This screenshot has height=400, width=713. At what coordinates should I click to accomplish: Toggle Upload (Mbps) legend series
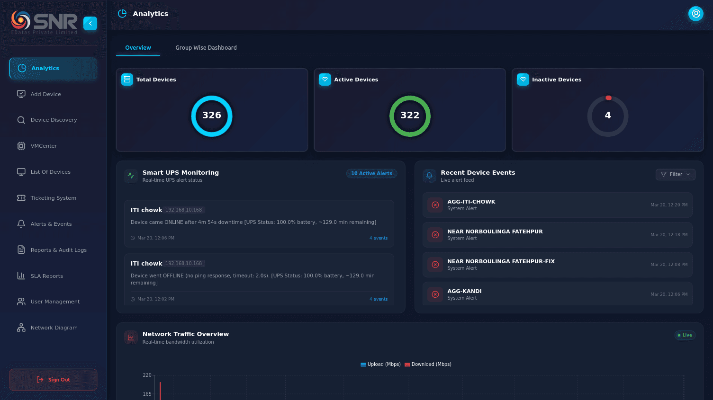[x=380, y=364]
